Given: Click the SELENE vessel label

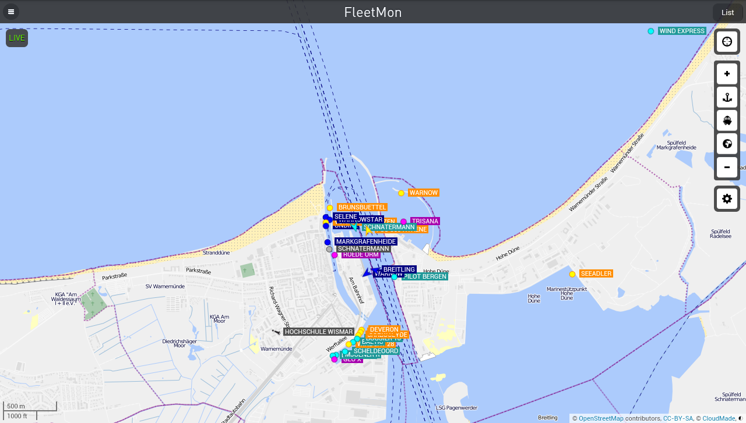Looking at the screenshot, I should [x=345, y=216].
